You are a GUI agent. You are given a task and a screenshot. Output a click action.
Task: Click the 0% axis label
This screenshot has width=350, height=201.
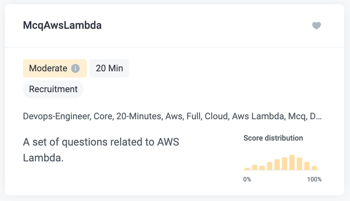click(247, 179)
